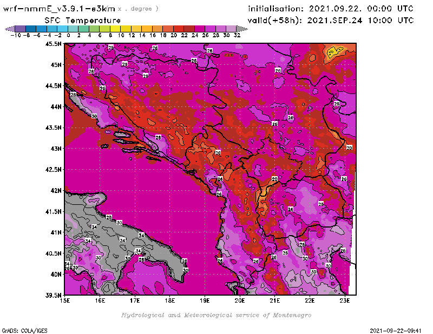Click the '45N' latitude label
Viewport: 433px width, 334px height.
coord(56,65)
